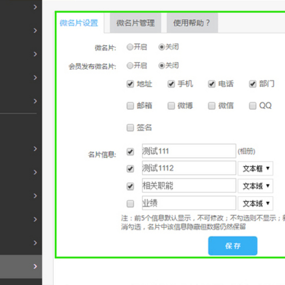Open the 文本框 dropdown beside 测试1112
Image resolution: width=285 pixels, height=285 pixels.
(x=256, y=168)
